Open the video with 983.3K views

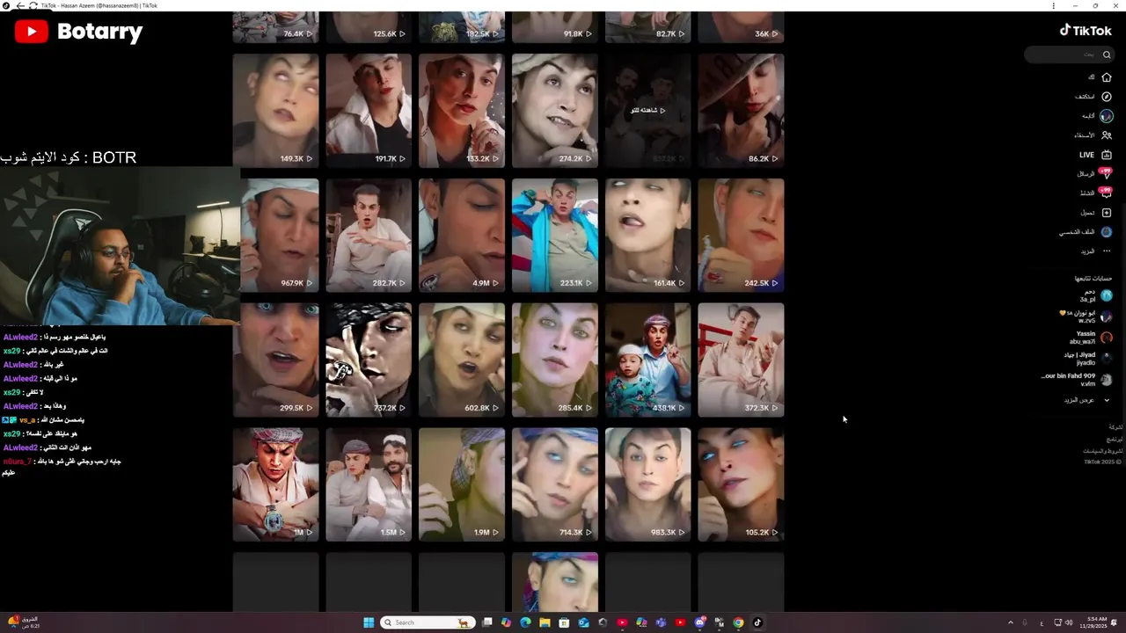pos(648,484)
